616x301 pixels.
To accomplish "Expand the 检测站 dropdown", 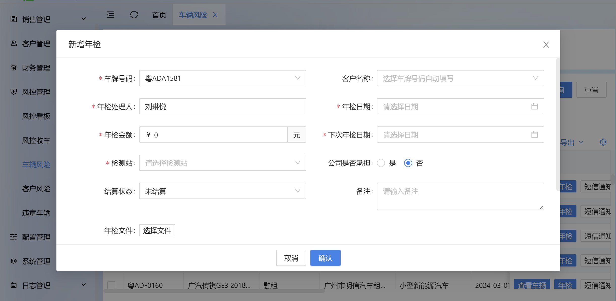I will [222, 163].
